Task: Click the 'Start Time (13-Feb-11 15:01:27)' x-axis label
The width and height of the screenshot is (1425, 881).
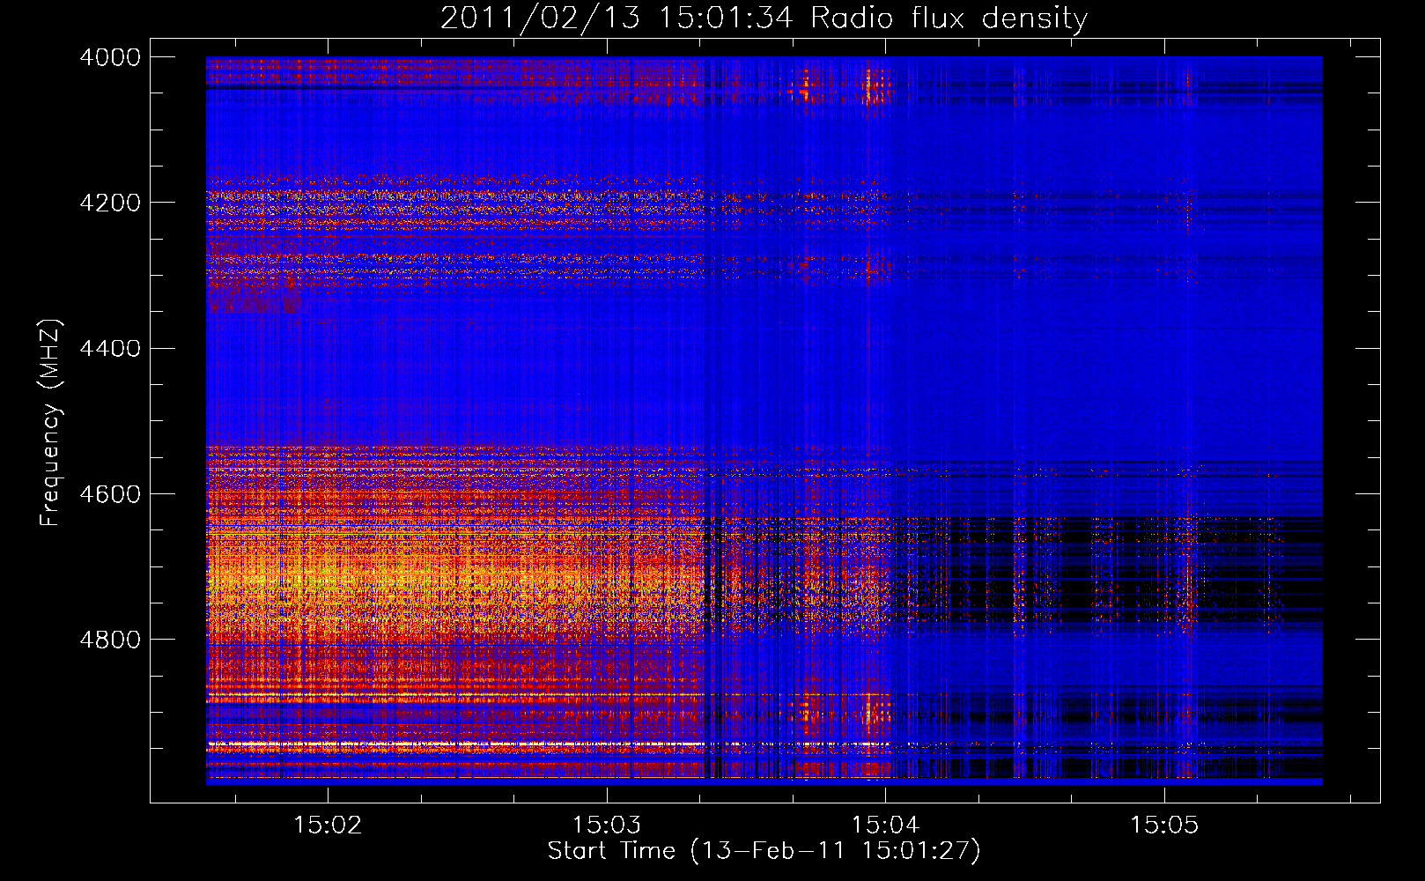Action: 764,851
